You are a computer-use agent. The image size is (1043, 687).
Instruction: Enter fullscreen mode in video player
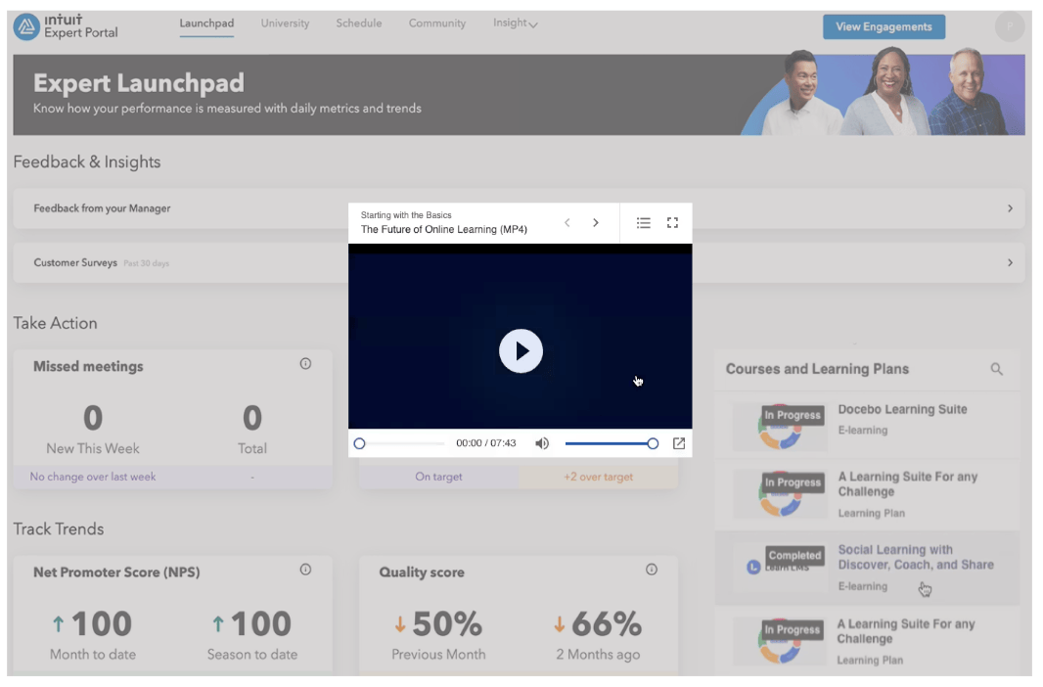(x=672, y=223)
